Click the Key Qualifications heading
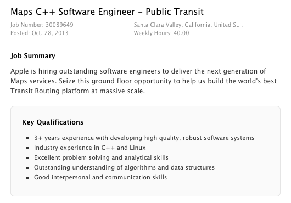 click(53, 122)
